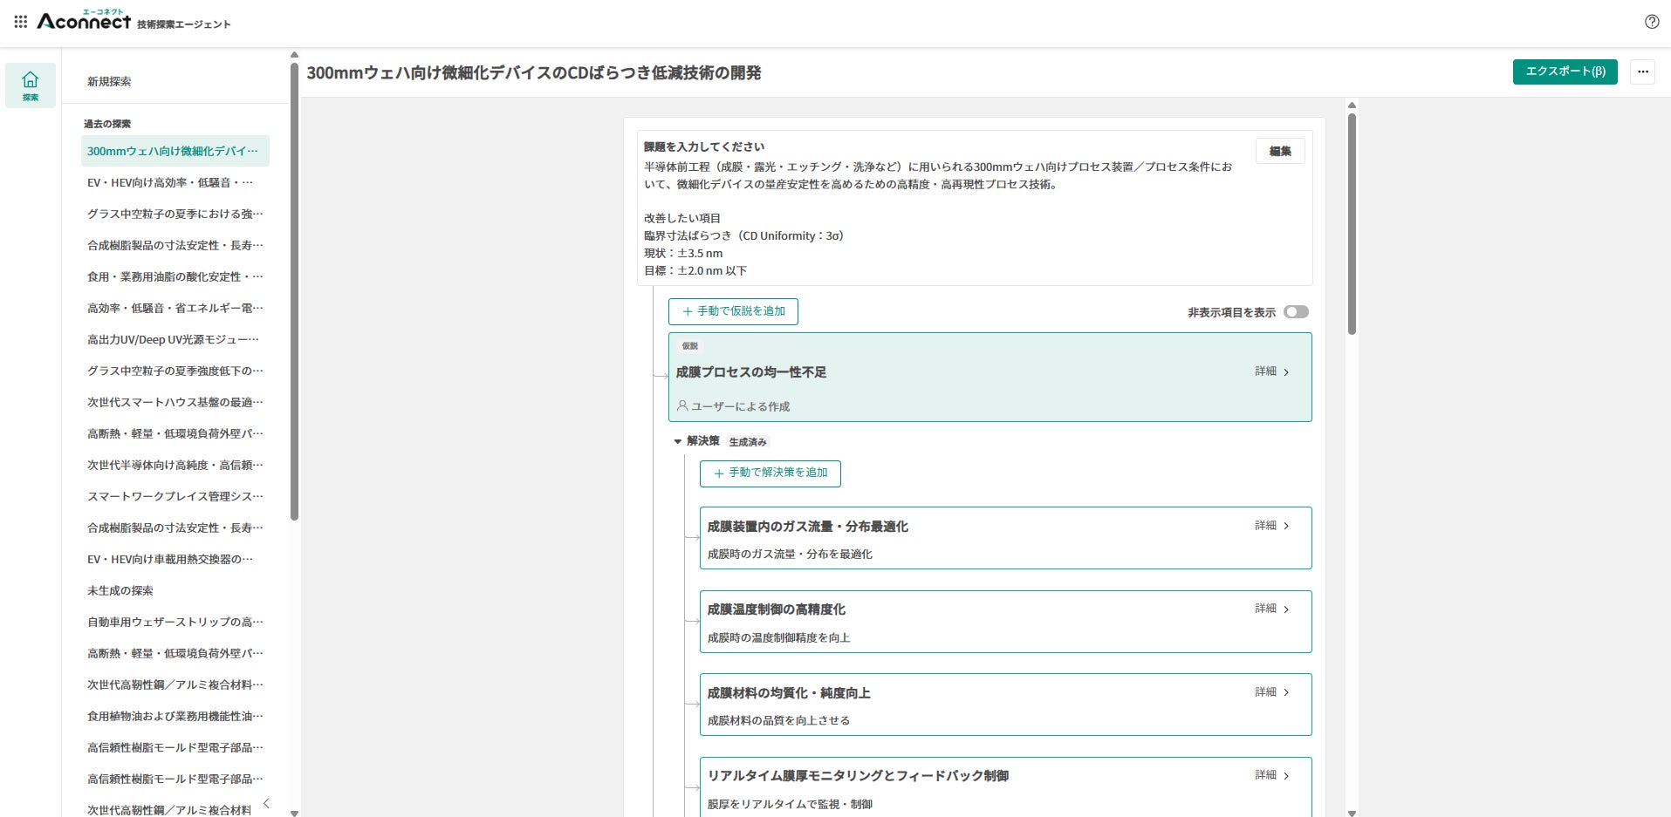Select 新規探索 in the sidebar
Viewport: 1671px width, 817px height.
109,81
